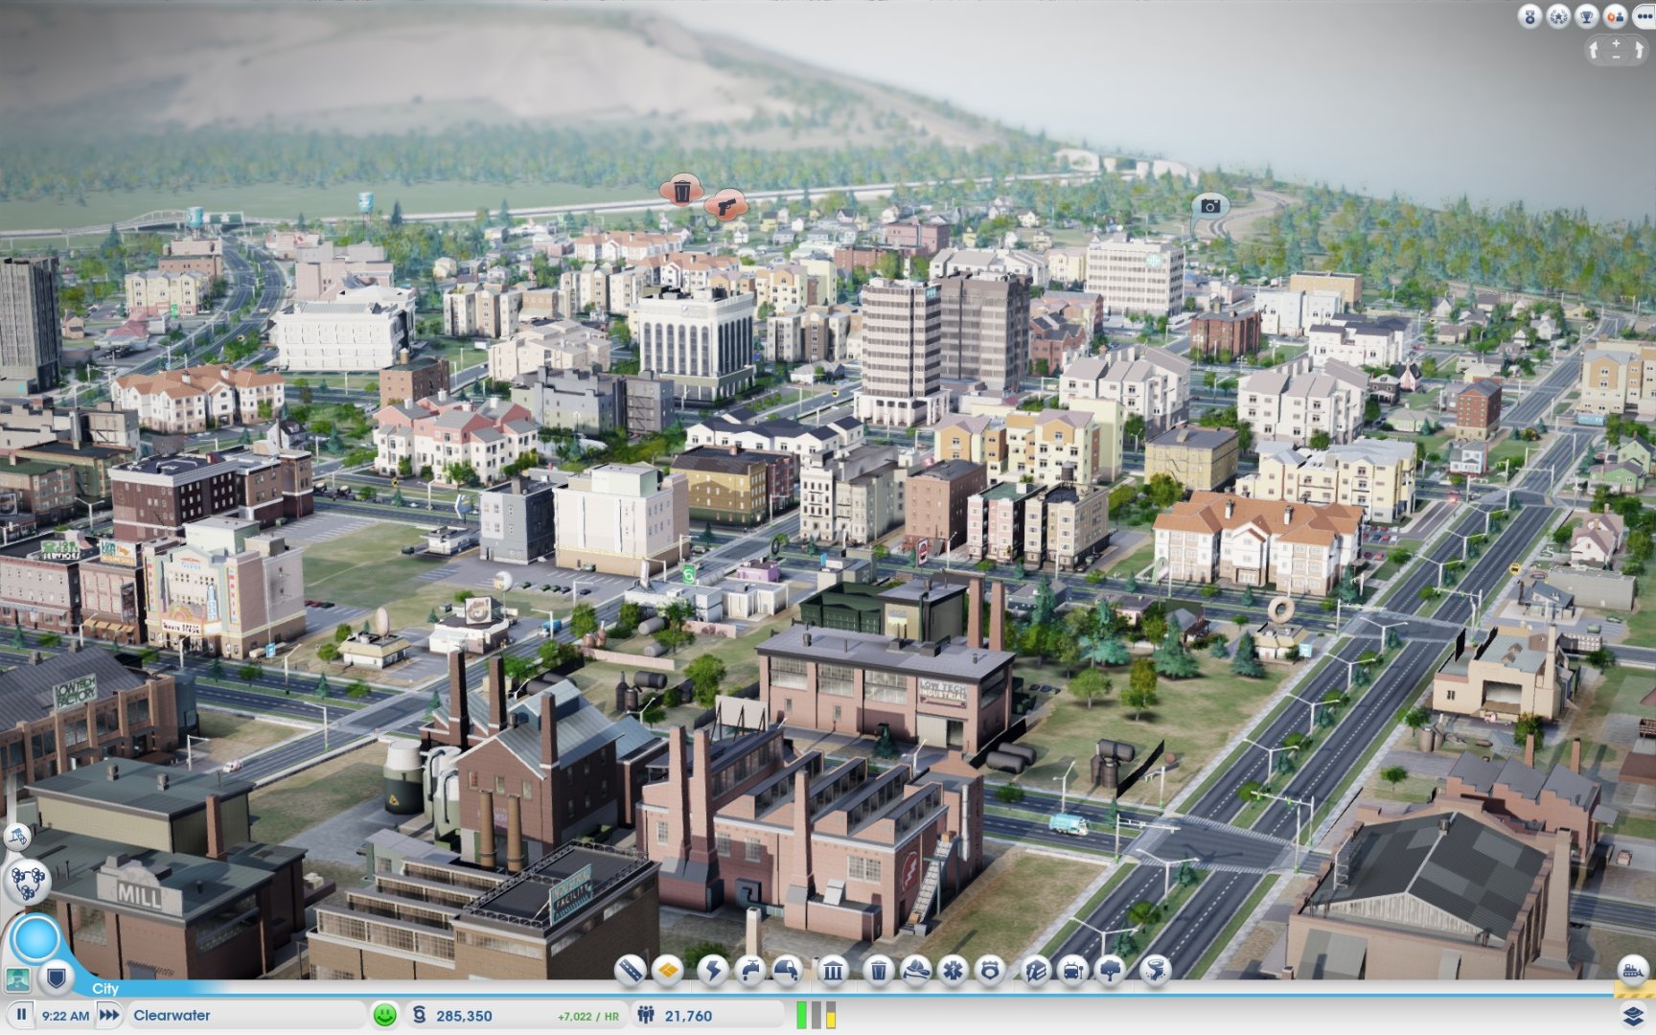Screen dimensions: 1656x1035
Task: Click the RCI demand bars
Action: 816,1015
